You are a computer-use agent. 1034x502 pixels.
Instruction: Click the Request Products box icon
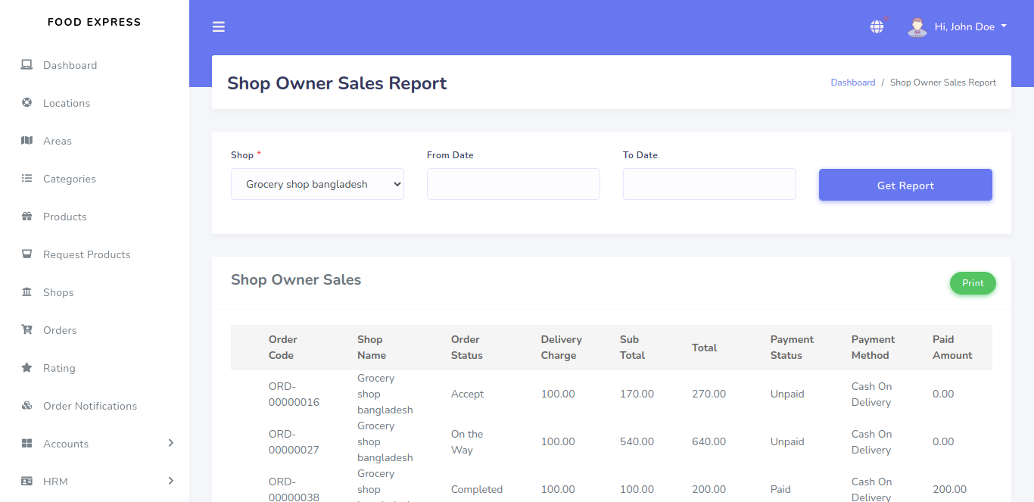point(27,254)
